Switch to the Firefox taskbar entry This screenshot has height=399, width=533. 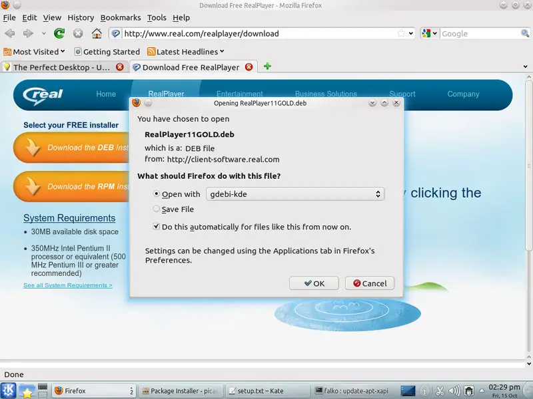click(x=94, y=391)
